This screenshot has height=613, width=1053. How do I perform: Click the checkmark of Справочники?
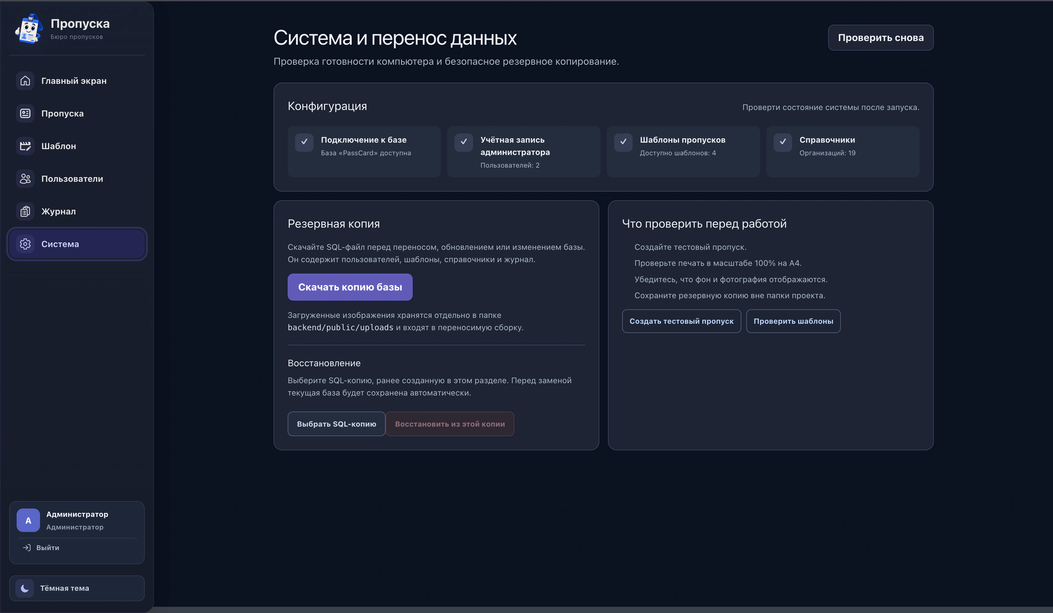coord(783,142)
